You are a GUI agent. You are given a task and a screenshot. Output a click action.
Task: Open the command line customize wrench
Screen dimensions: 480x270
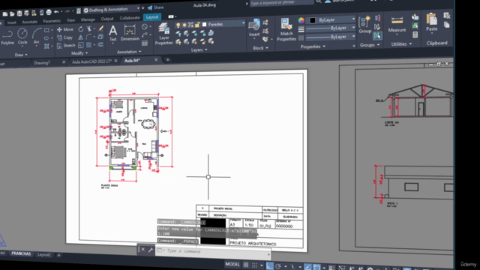[150, 250]
